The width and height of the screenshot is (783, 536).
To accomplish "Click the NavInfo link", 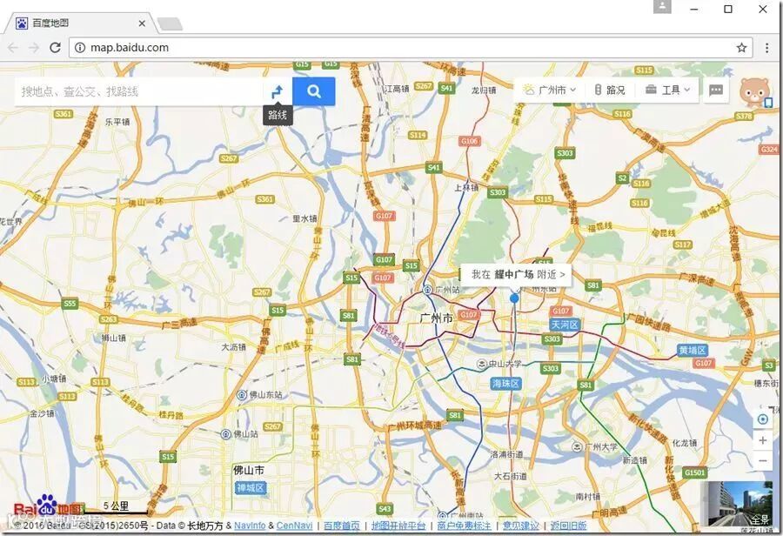I will tap(250, 526).
